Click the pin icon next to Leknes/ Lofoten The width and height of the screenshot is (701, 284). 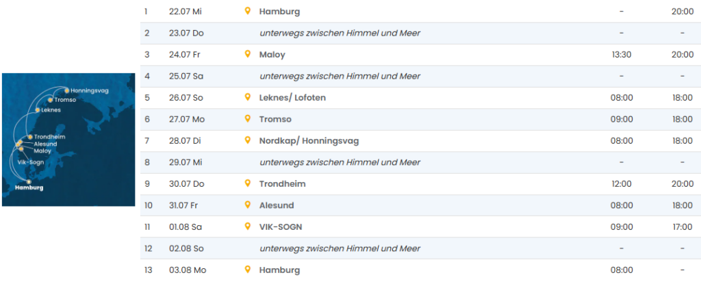coord(248,97)
